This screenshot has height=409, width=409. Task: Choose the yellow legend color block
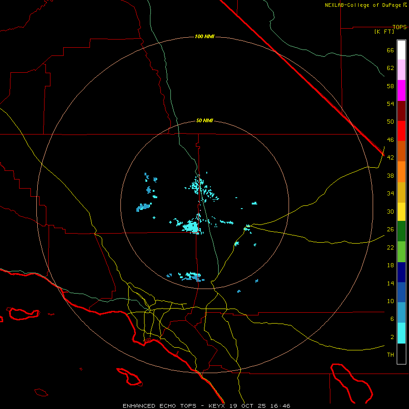coord(401,211)
